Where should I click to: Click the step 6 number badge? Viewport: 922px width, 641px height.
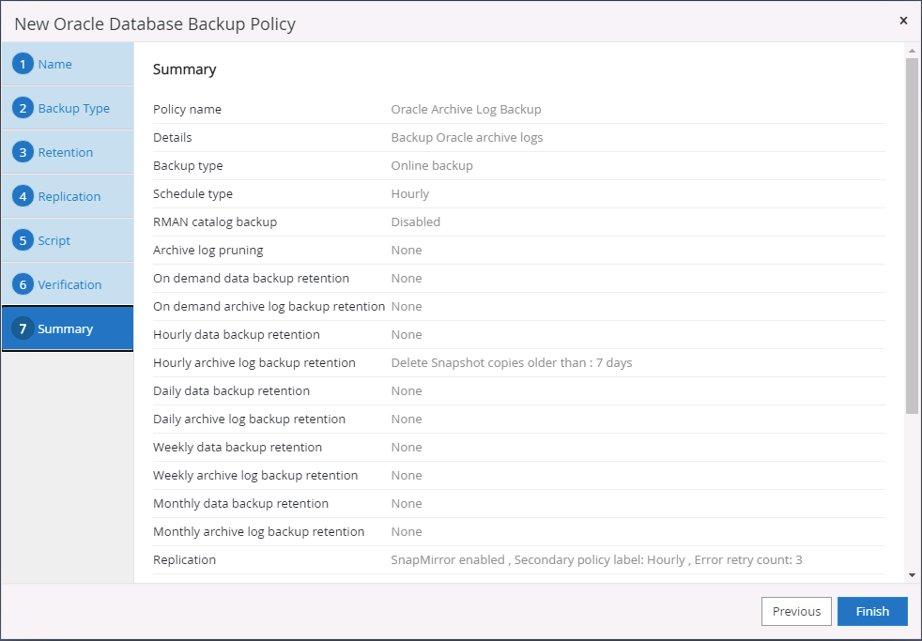[x=23, y=284]
